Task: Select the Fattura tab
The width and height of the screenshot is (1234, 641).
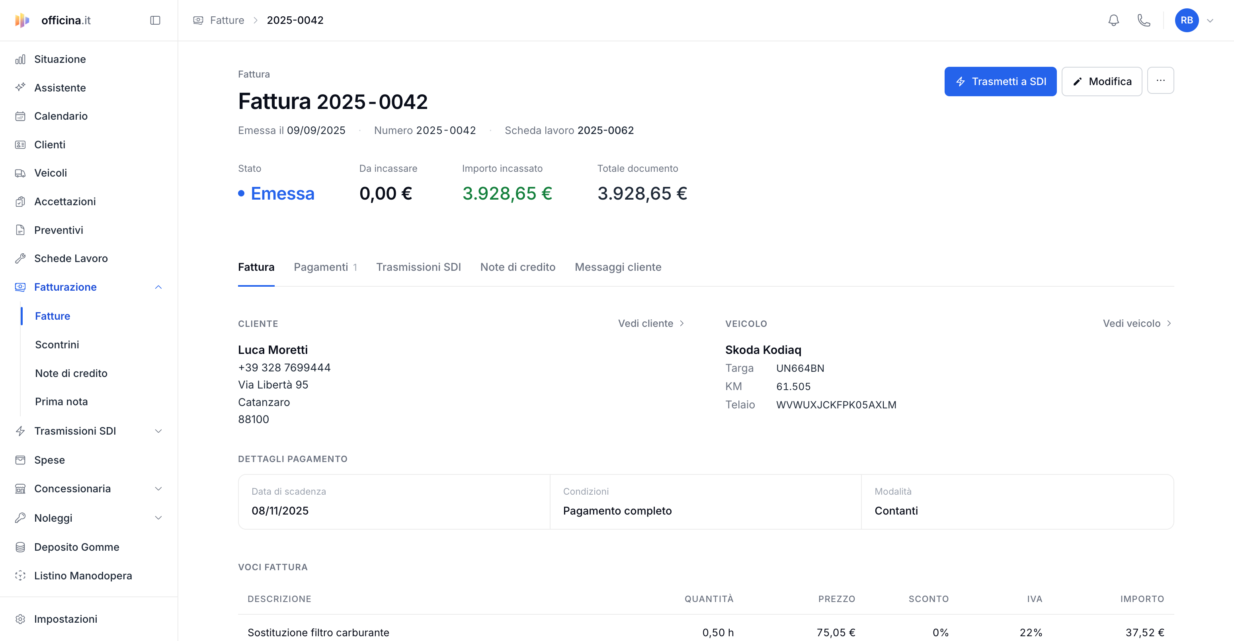Action: pos(256,267)
